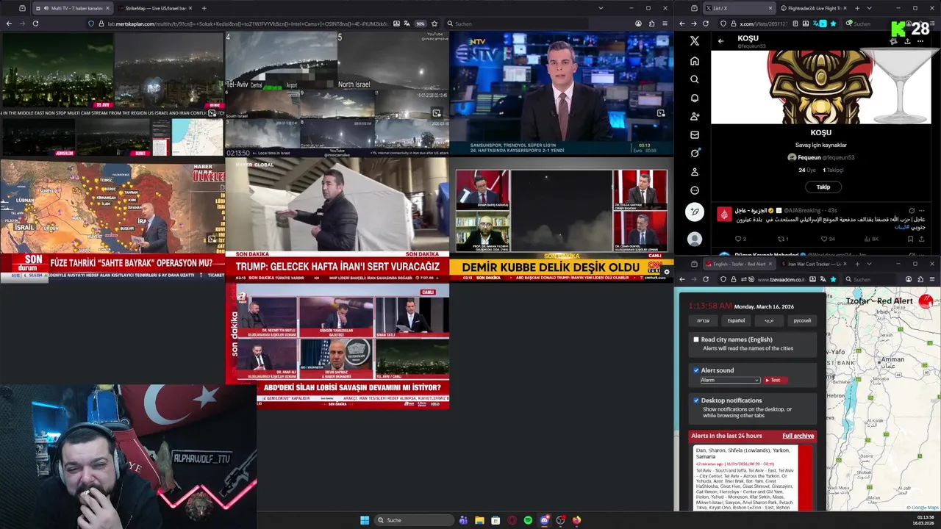The height and width of the screenshot is (529, 941).
Task: Open Fequeun profile link
Action: point(821,157)
